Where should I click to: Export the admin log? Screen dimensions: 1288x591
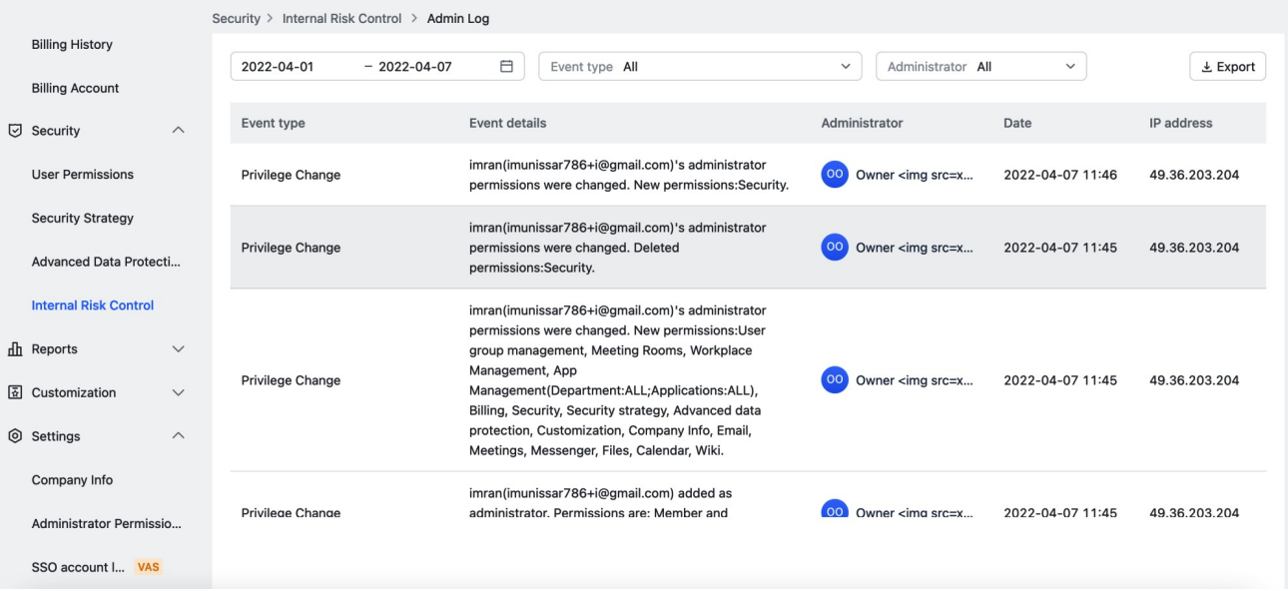click(1227, 67)
